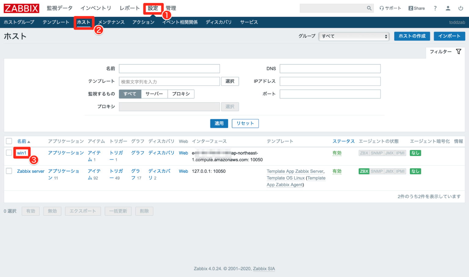469x277 pixels.
Task: Open the Zabbix Share link
Action: 416,8
